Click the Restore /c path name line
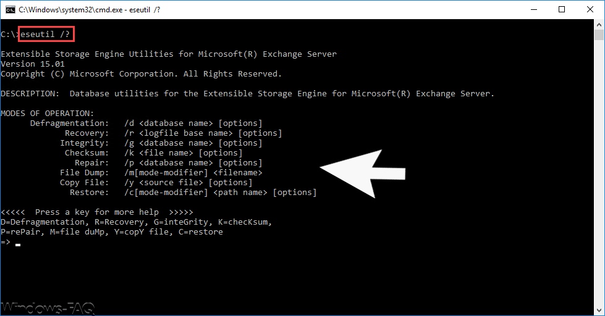Screen dimensions: 605x316 click(193, 193)
